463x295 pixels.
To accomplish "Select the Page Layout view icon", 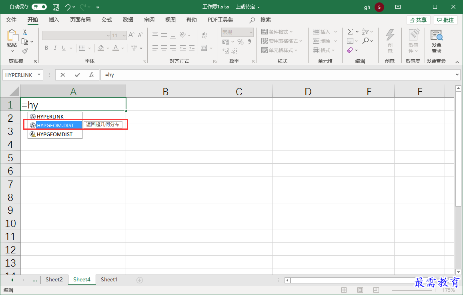I will (x=360, y=290).
